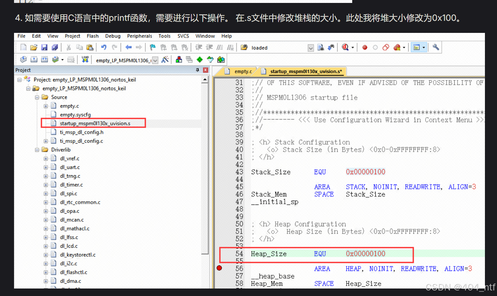Expand the empty.c tree node
The height and width of the screenshot is (296, 497).
click(46, 106)
